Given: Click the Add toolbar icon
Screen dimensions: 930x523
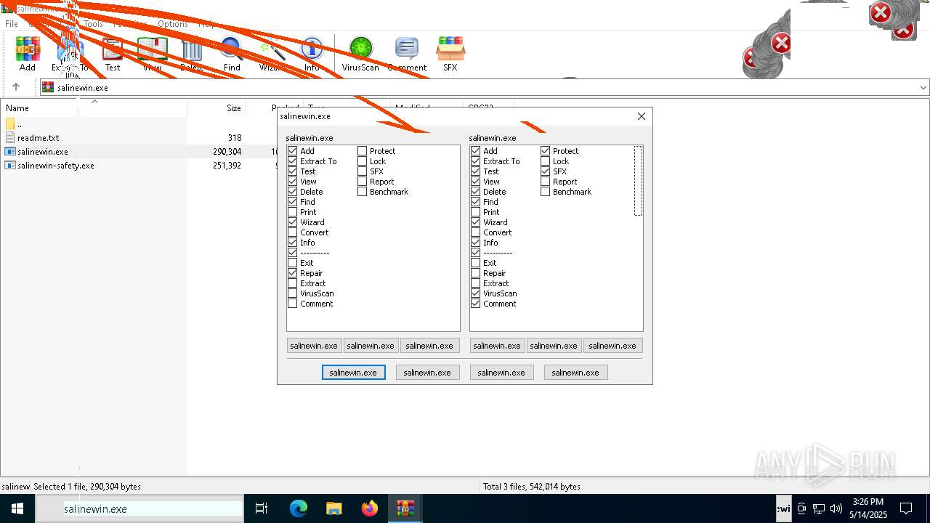Looking at the screenshot, I should (x=28, y=54).
